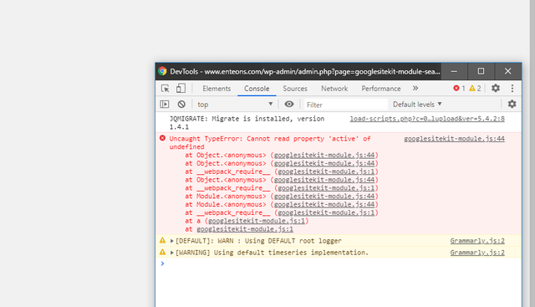Switch to the Network tab
Viewport: 535px width, 307px height.
[334, 89]
